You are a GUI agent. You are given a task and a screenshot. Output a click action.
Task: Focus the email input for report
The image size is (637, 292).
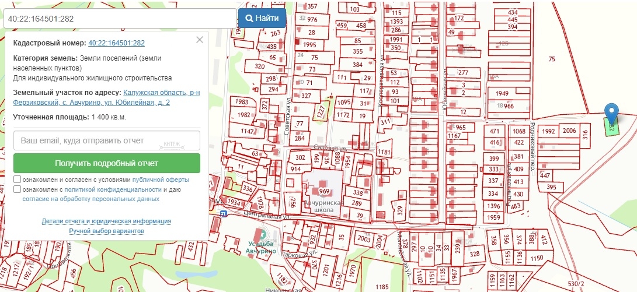pos(106,140)
